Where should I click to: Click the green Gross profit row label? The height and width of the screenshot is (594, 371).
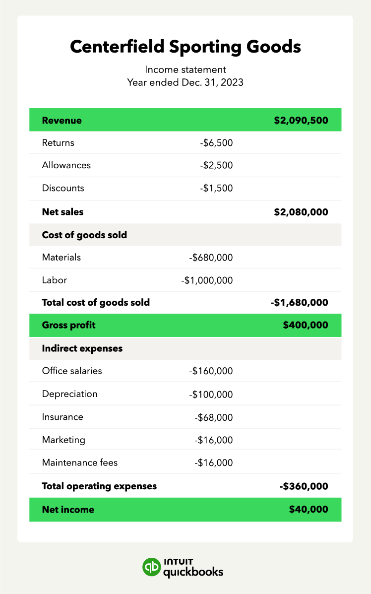[x=69, y=325]
